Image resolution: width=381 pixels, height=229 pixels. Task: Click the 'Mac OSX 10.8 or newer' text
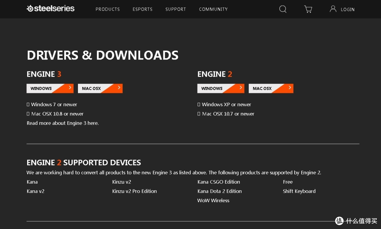click(58, 114)
